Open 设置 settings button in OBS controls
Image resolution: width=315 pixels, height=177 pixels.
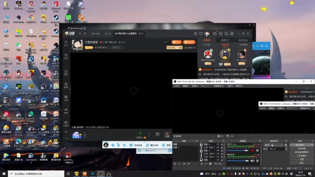click(302, 159)
